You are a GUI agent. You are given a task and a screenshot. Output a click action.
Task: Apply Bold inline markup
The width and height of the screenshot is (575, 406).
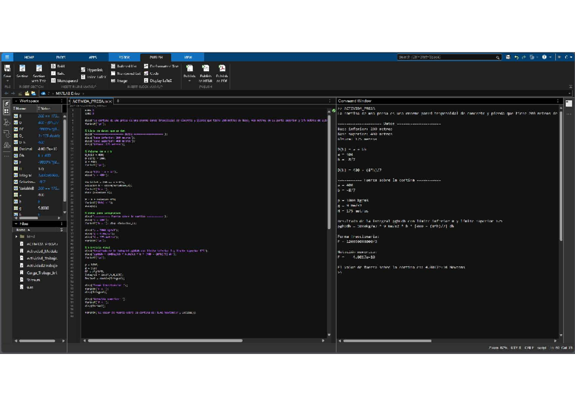coord(57,66)
